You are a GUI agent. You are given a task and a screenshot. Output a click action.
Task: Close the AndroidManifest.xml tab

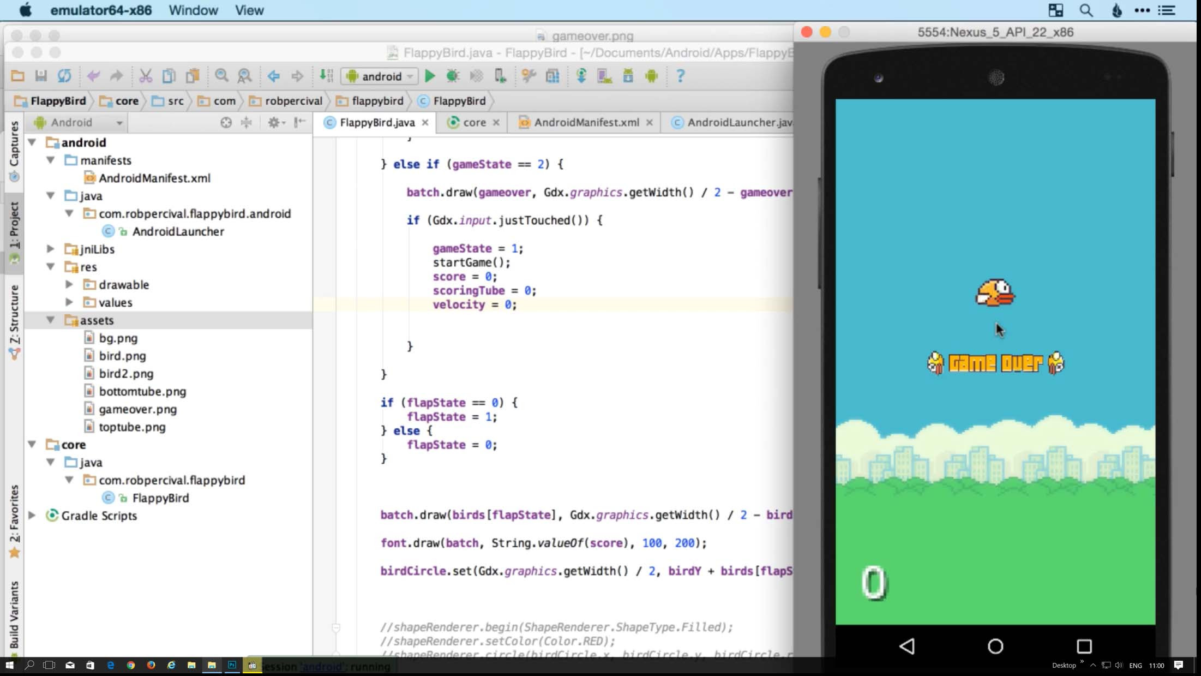[x=649, y=122]
